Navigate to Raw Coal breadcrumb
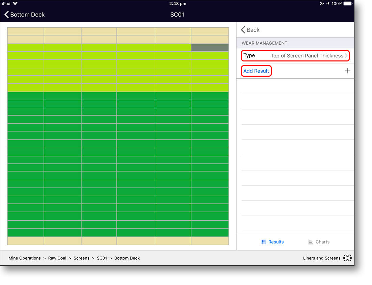 point(57,258)
